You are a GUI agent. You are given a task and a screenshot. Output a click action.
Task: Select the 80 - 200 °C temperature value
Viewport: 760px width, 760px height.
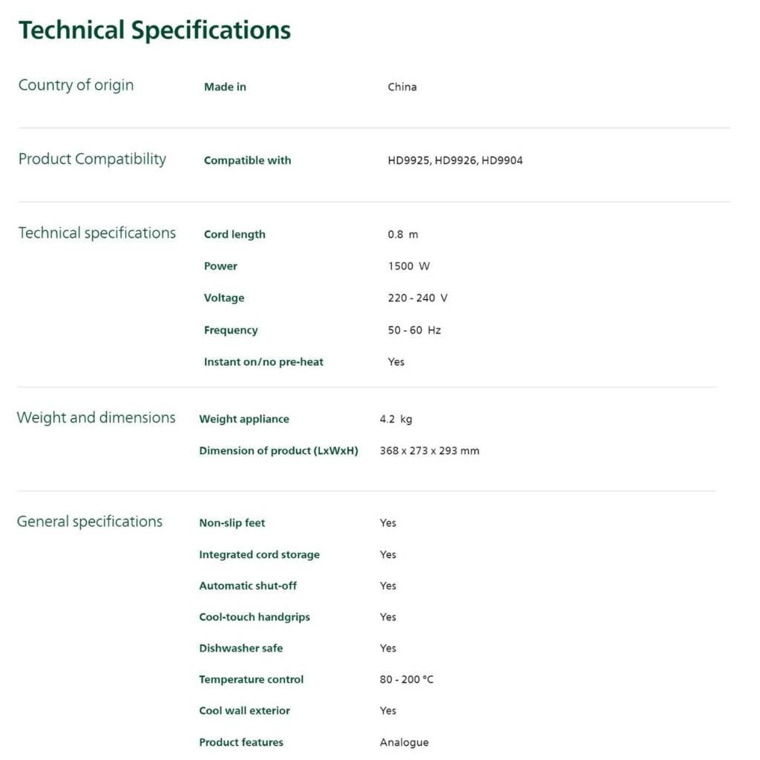click(x=407, y=679)
